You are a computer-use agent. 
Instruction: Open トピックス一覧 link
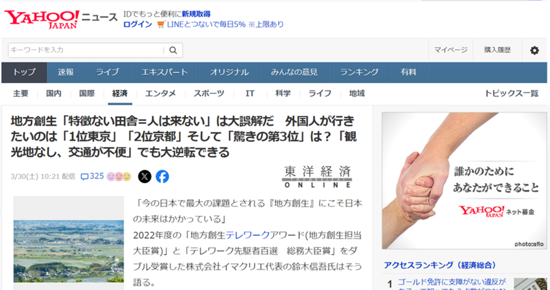(512, 93)
